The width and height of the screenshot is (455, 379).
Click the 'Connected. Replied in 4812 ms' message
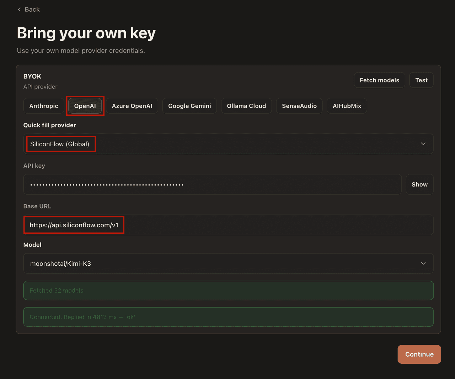(228, 317)
